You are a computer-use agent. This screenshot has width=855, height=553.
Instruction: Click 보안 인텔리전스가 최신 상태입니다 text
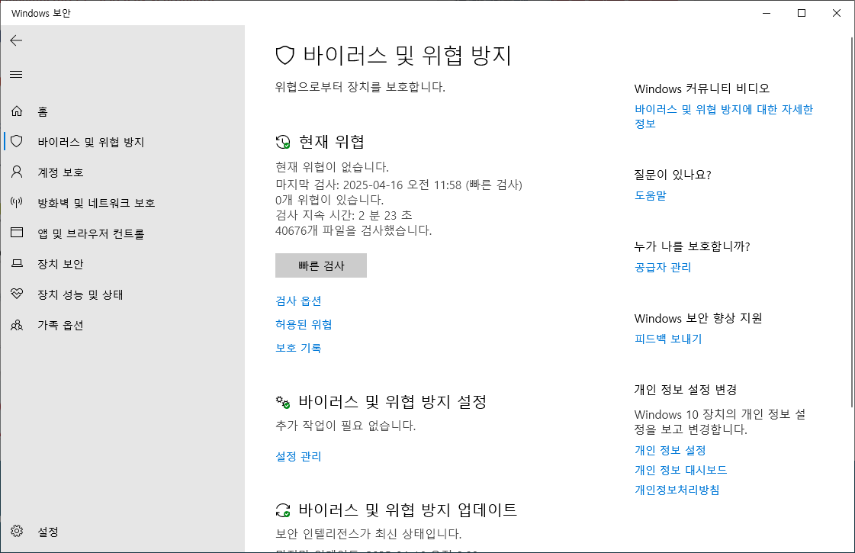368,534
